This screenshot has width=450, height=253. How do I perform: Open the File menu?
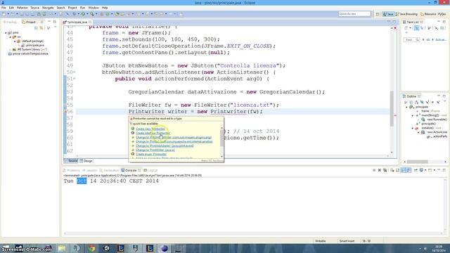click(x=4, y=8)
